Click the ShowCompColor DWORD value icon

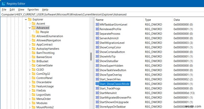click(x=97, y=47)
